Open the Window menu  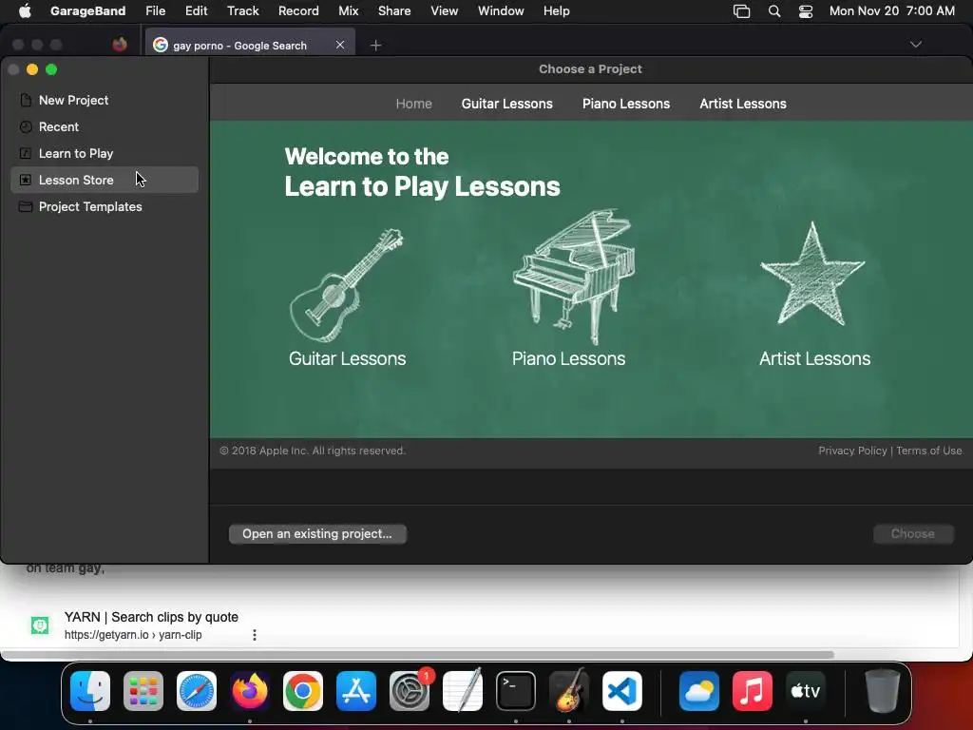(501, 11)
